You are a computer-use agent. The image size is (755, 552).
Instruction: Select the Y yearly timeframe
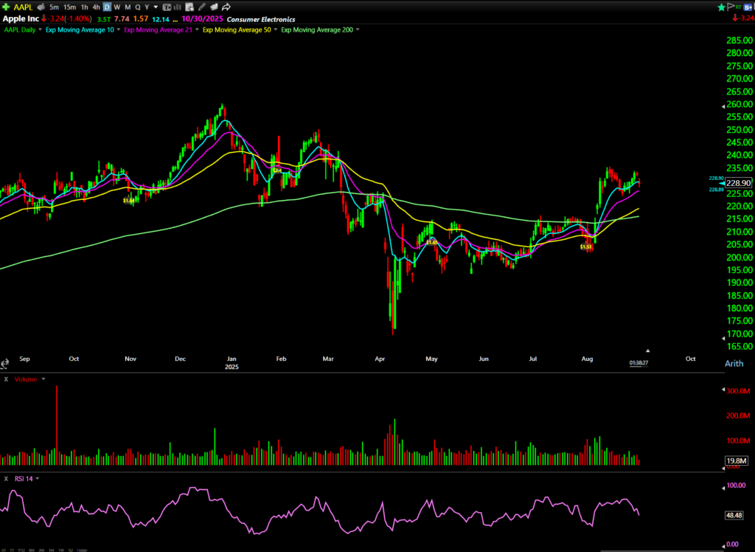click(147, 7)
